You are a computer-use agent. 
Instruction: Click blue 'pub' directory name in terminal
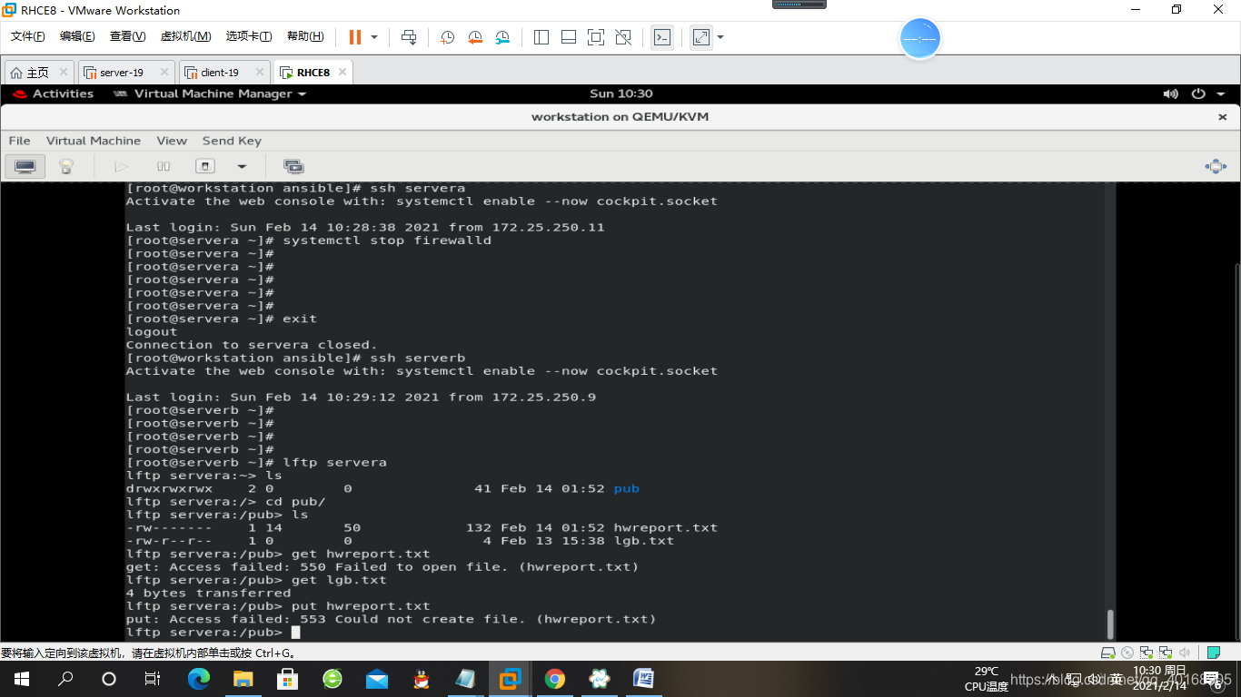tap(627, 488)
